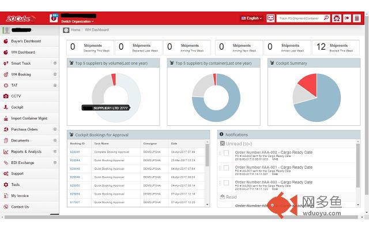Click the monitor screen icon in header
The width and height of the screenshot is (369, 231).
point(271,18)
